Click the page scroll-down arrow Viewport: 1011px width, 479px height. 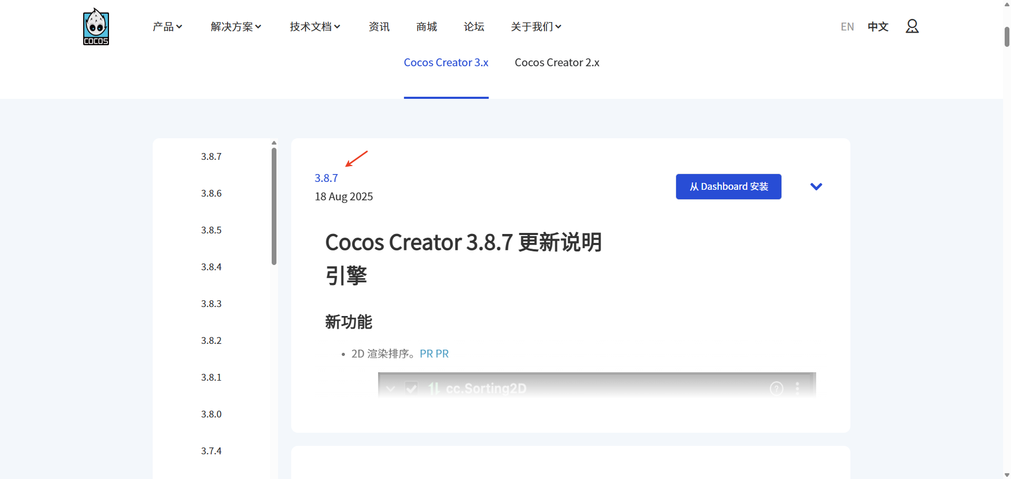pos(1007,475)
